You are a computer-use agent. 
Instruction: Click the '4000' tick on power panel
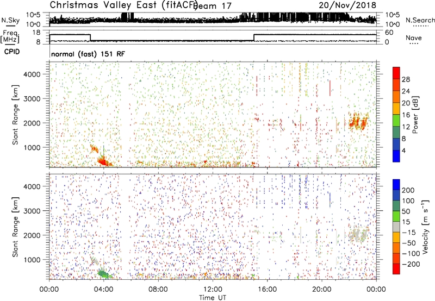[x=32, y=74]
